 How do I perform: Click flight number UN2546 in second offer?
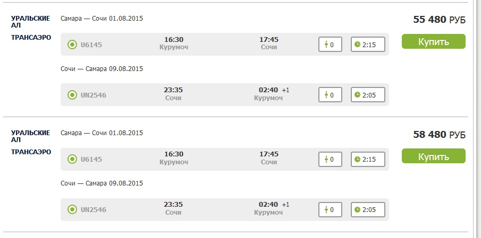coord(93,210)
